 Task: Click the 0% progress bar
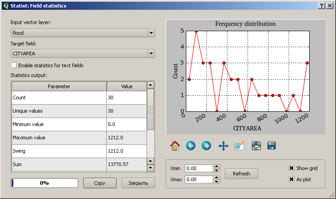44,183
